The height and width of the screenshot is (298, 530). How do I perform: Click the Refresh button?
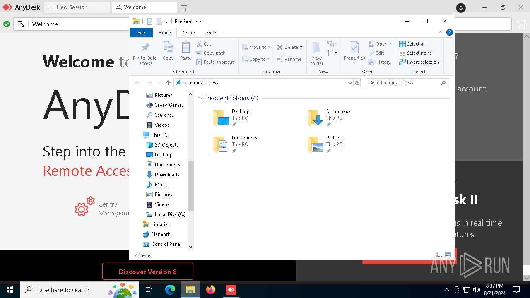[x=357, y=83]
